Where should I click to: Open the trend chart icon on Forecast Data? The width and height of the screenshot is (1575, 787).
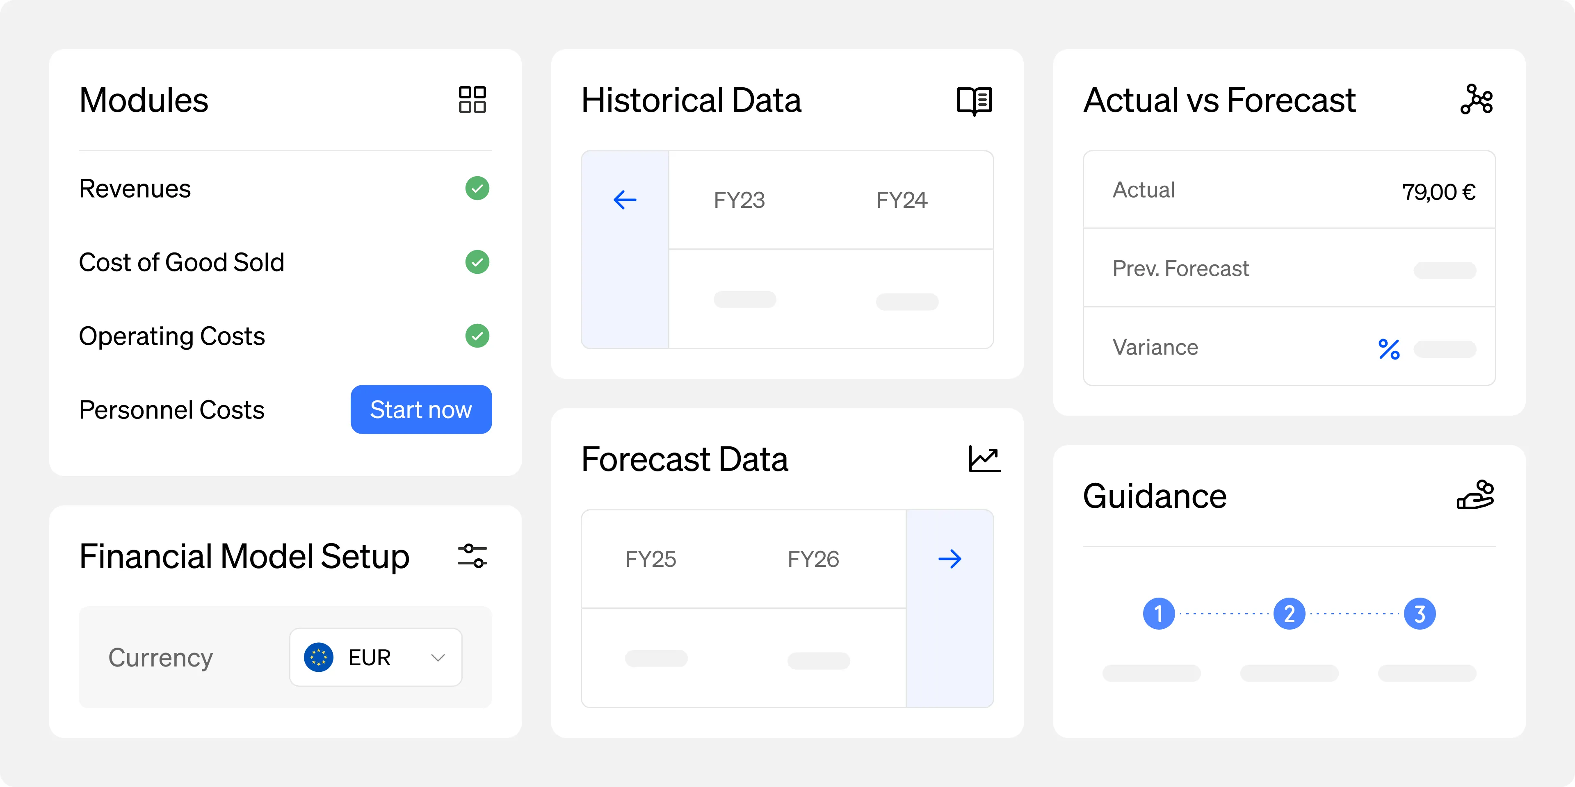coord(985,459)
